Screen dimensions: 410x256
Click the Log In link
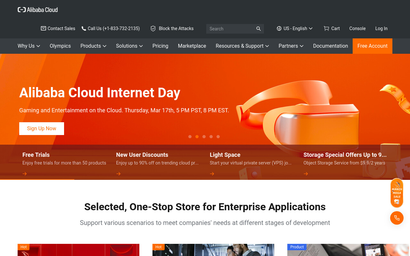point(381,28)
